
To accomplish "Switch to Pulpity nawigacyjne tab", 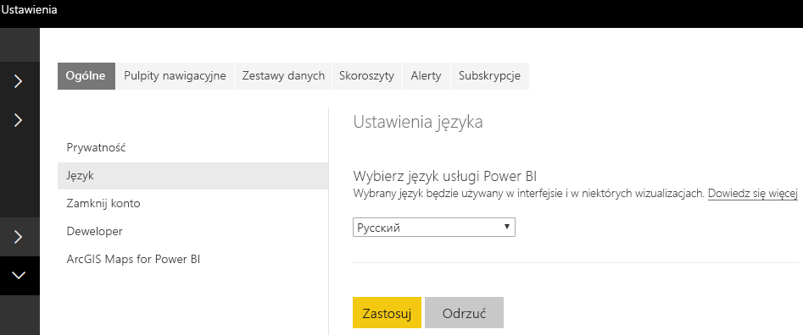I will pos(175,76).
